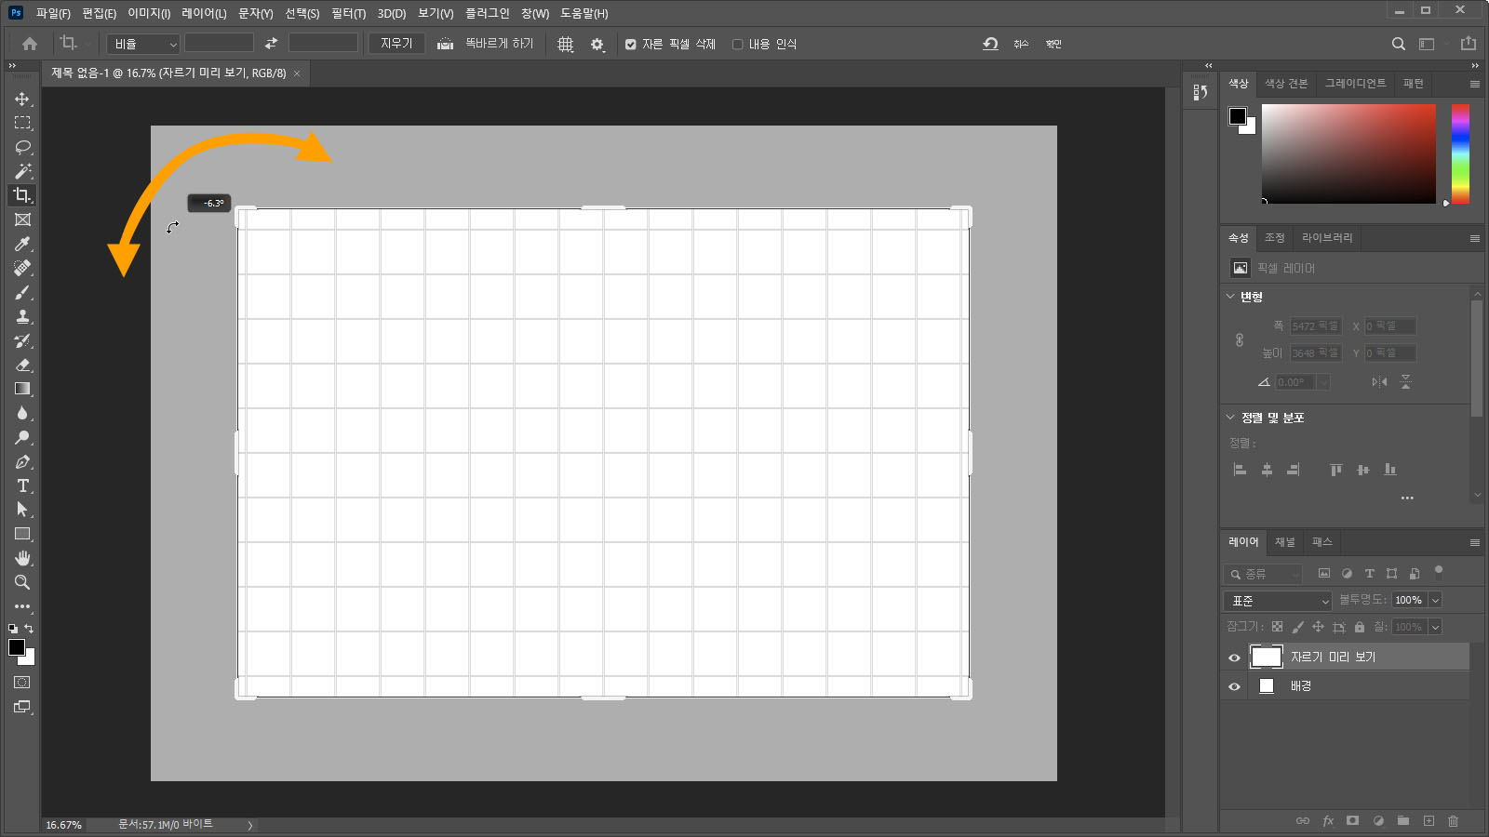This screenshot has width=1489, height=837.
Task: Select the Crop tool in toolbar
Action: [22, 195]
